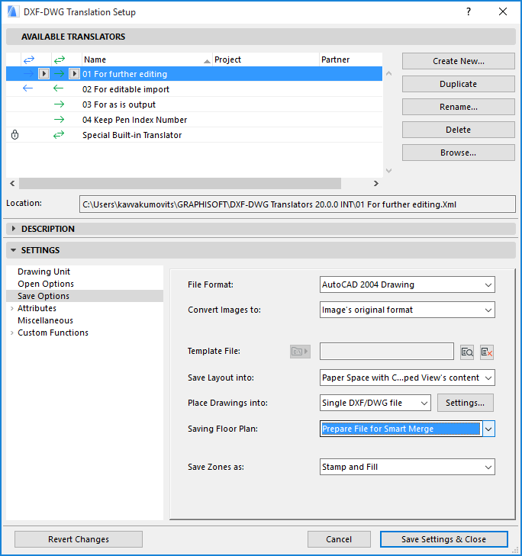
Task: Click the Create New... button
Action: (x=458, y=61)
